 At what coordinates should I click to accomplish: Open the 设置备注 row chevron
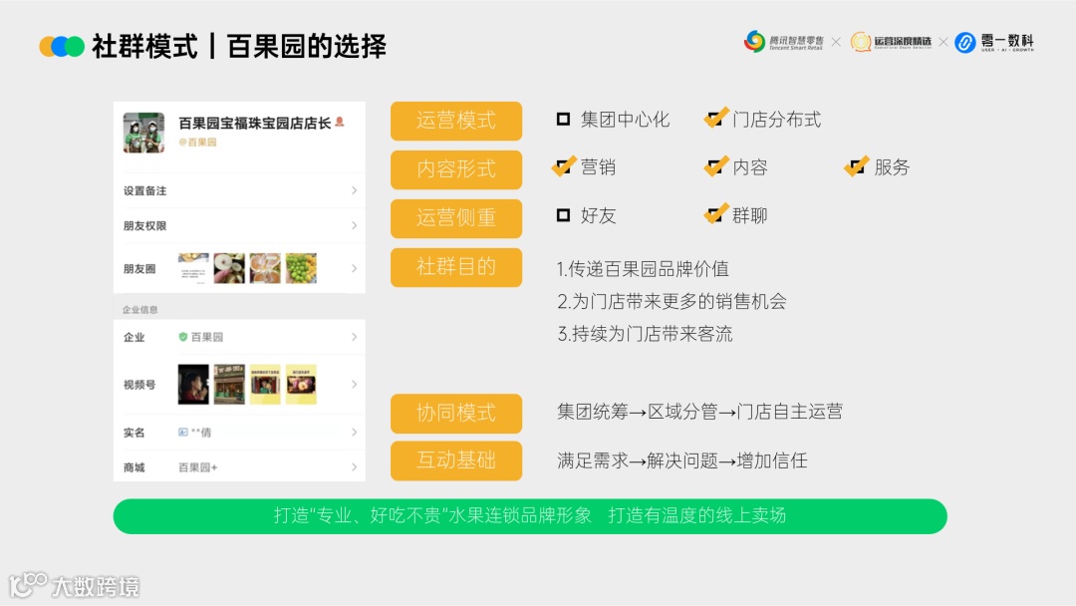pyautogui.click(x=354, y=190)
